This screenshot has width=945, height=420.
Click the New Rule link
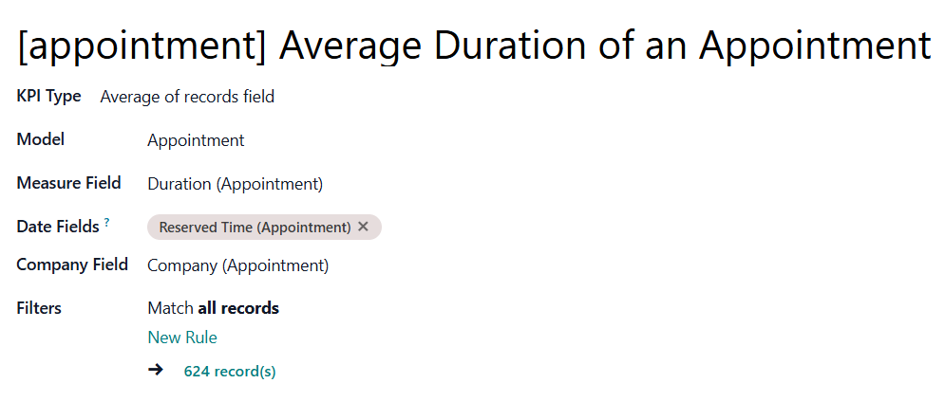[182, 338]
